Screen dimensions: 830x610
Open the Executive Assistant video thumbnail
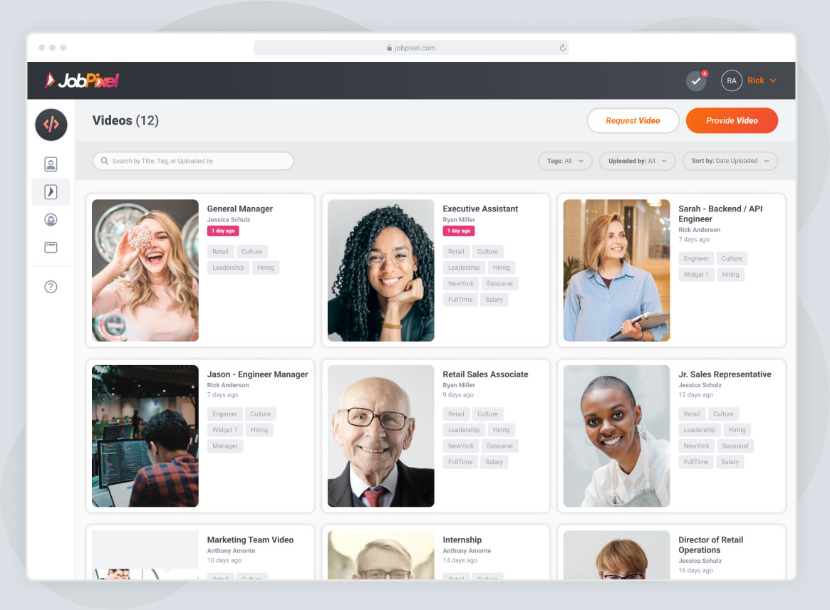point(381,270)
